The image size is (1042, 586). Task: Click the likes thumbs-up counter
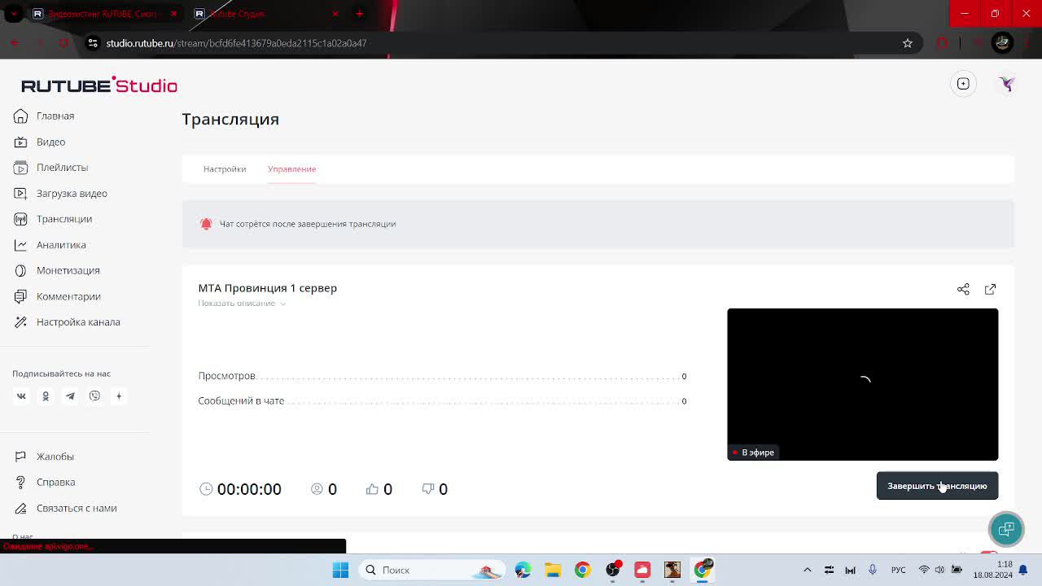[379, 489]
